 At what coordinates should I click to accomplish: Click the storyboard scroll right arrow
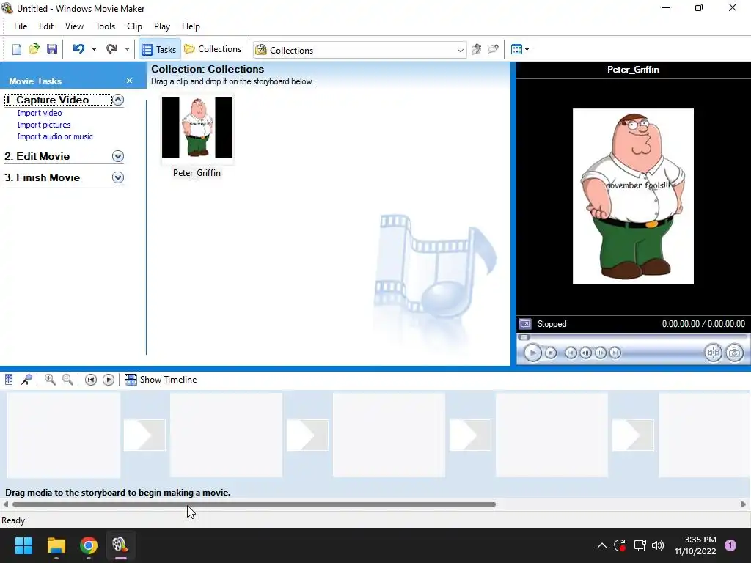pyautogui.click(x=744, y=504)
